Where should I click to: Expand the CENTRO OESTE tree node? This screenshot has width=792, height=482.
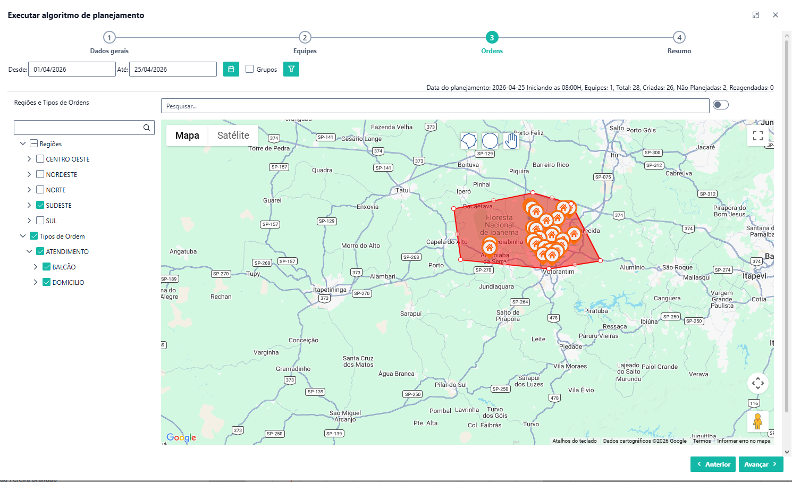tap(29, 159)
